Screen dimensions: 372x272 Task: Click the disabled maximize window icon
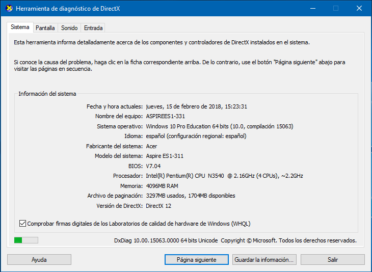[x=336, y=8]
